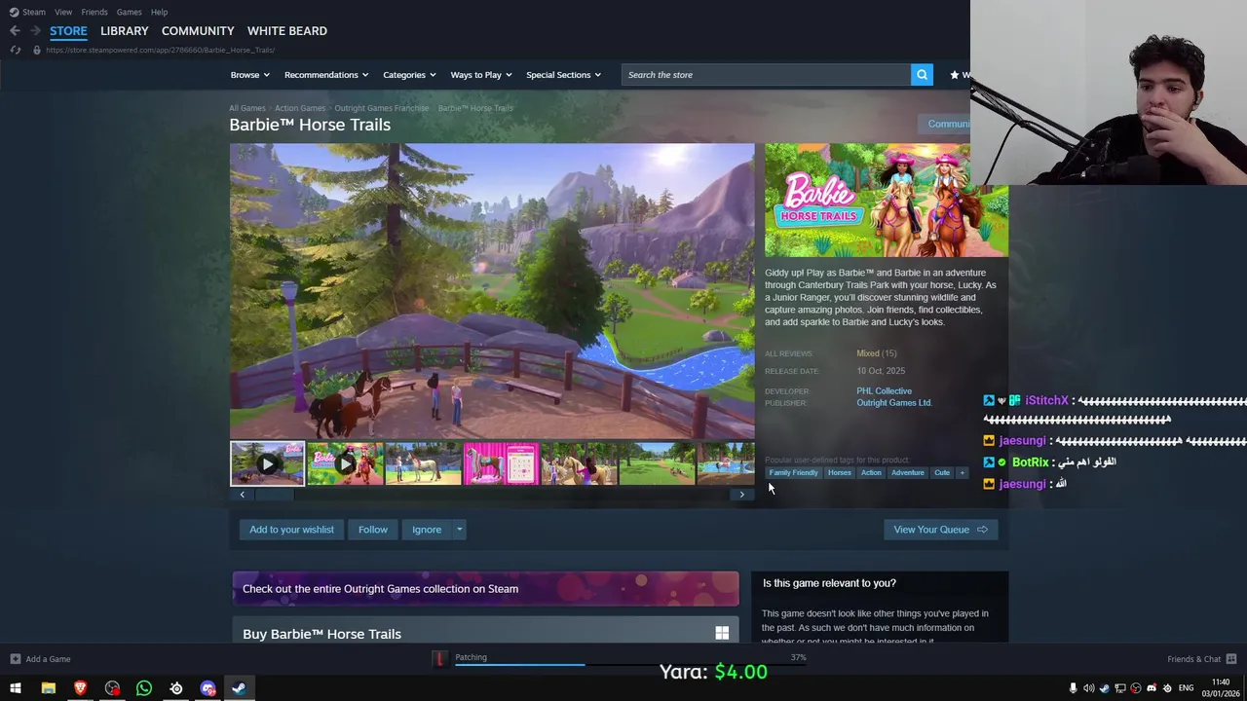Open Discord from the taskbar
Screen dimensions: 1247x701
tap(208, 688)
